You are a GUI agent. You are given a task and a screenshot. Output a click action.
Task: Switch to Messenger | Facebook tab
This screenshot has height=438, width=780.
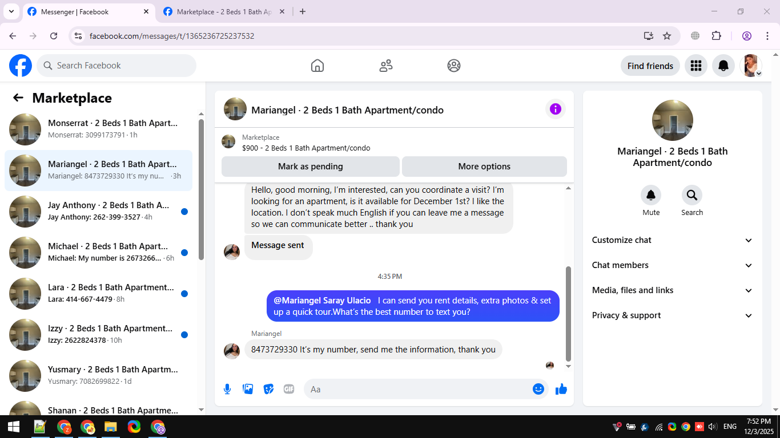click(x=89, y=12)
